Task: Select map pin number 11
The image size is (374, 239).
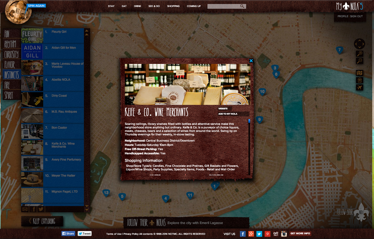Action: [x=190, y=195]
